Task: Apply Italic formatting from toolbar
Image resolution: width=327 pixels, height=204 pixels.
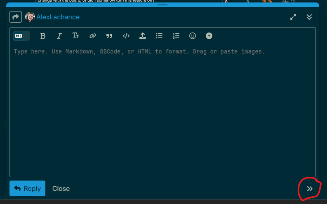Action: pyautogui.click(x=59, y=36)
